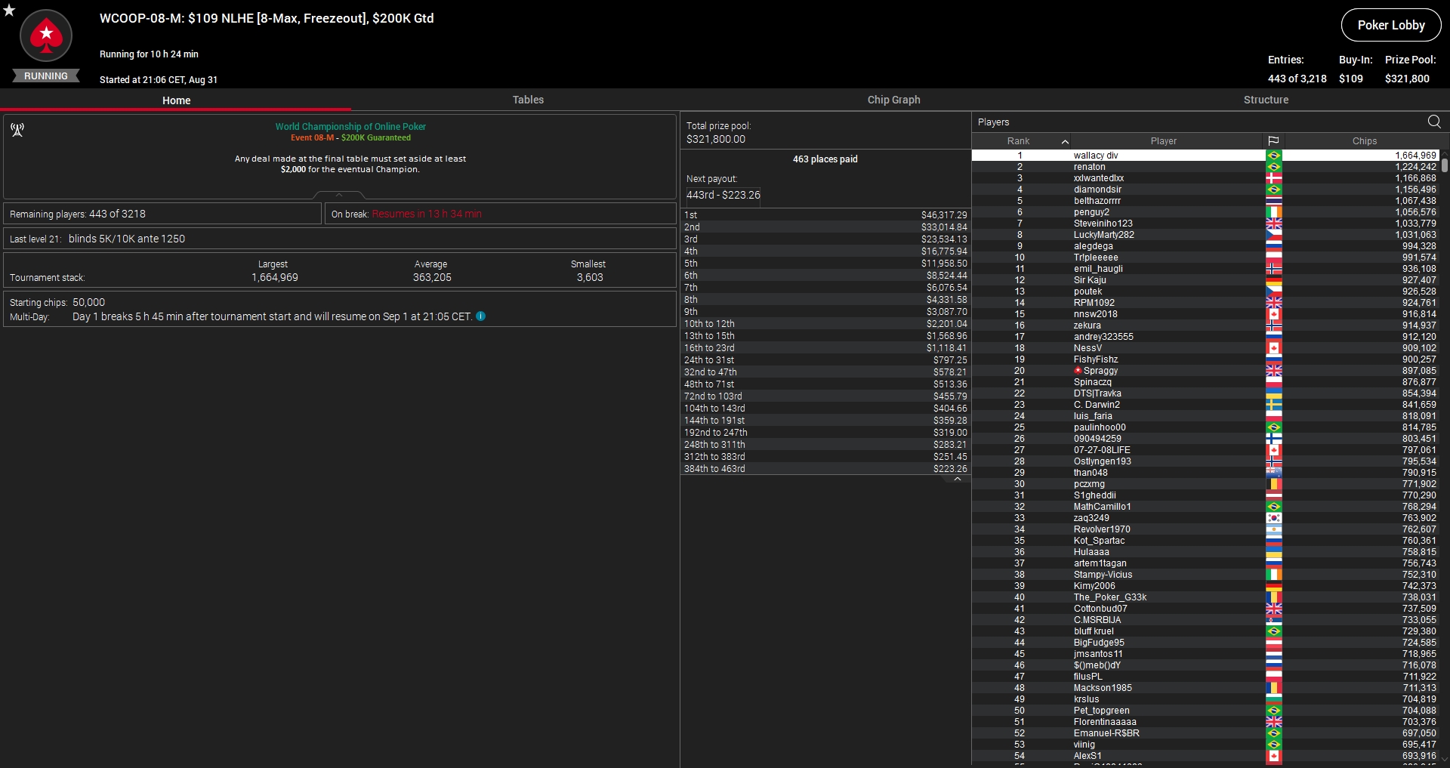This screenshot has height=768, width=1450.
Task: Select player row diamondsir
Action: pyautogui.click(x=1205, y=190)
